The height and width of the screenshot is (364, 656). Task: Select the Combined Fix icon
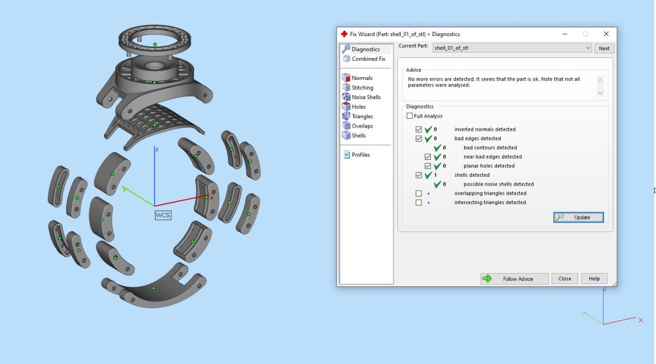(346, 59)
